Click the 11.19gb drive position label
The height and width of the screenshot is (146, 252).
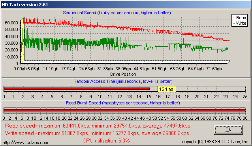(x=51, y=69)
